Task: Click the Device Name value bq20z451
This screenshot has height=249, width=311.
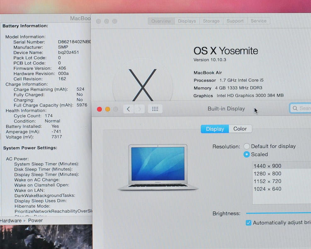Action: pos(68,52)
